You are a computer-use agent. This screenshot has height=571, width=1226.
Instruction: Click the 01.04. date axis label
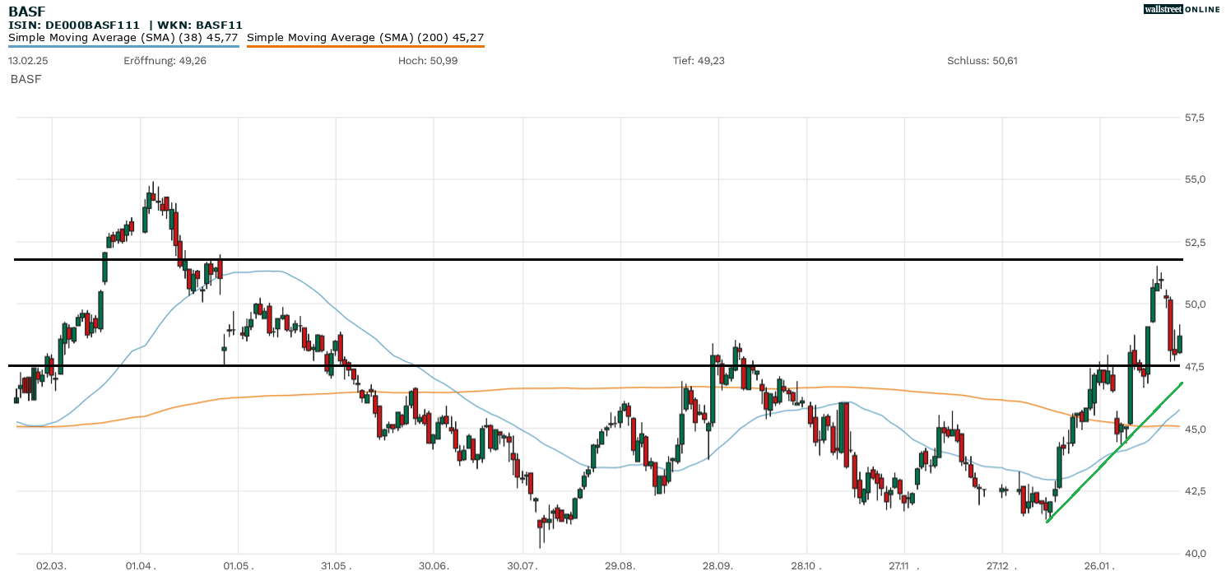140,566
